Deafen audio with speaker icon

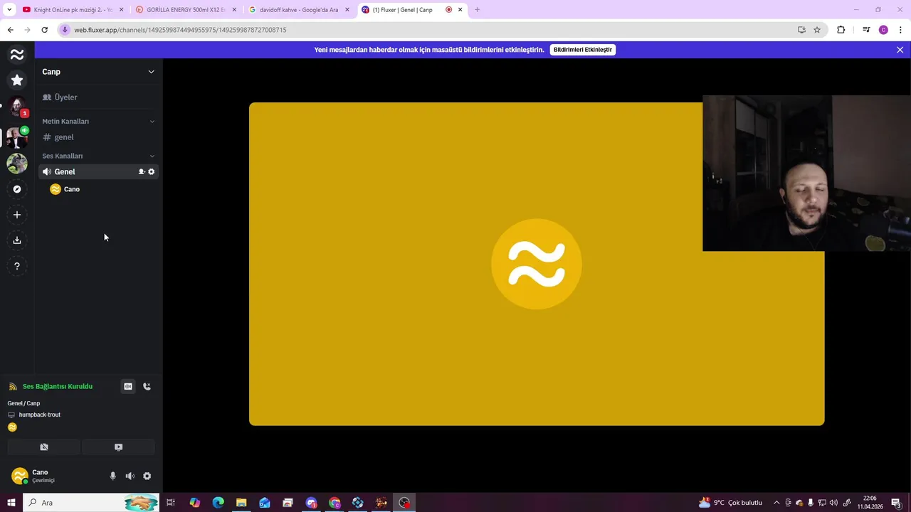tap(130, 476)
